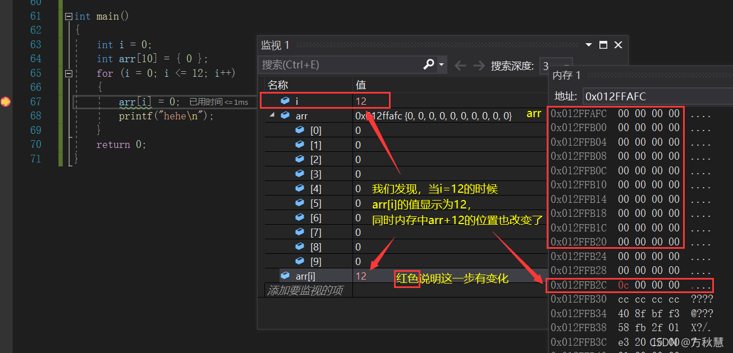
Task: Collapse the for loop at line 65
Action: pyautogui.click(x=68, y=73)
